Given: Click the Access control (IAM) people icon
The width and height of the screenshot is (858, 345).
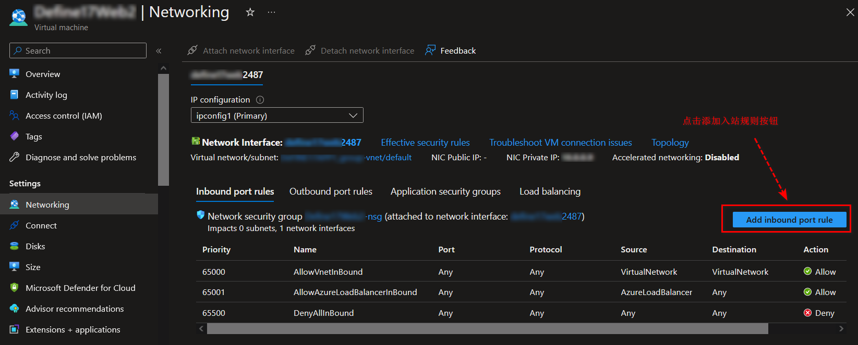Looking at the screenshot, I should (15, 116).
